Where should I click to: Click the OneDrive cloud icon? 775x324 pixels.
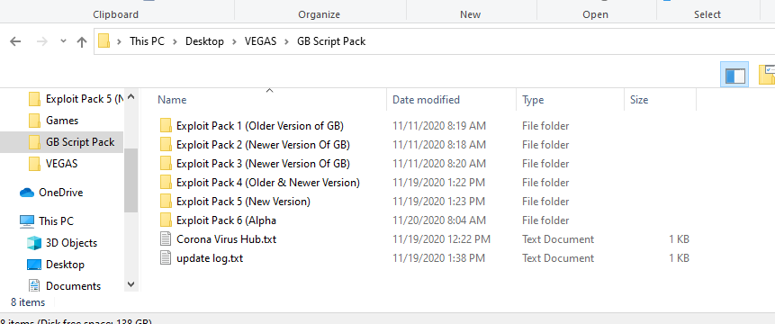click(27, 193)
